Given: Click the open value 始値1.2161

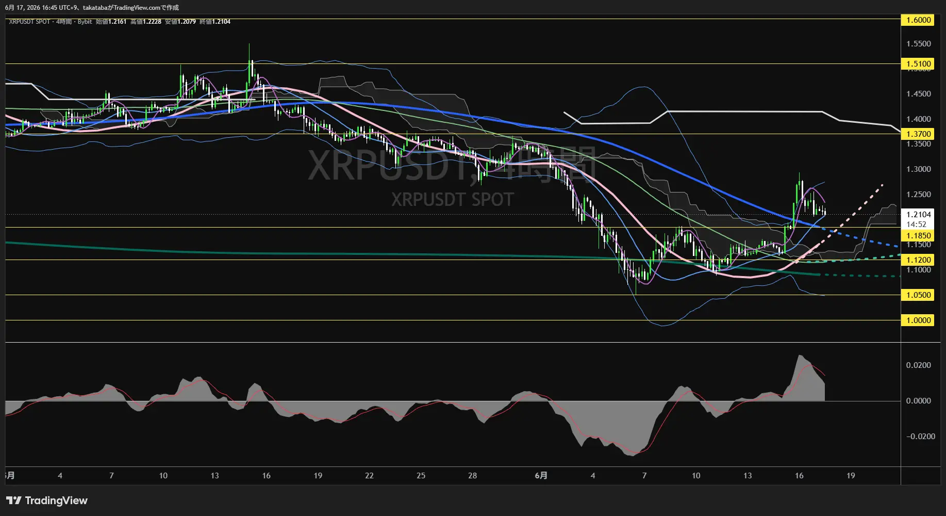Looking at the screenshot, I should pos(111,22).
